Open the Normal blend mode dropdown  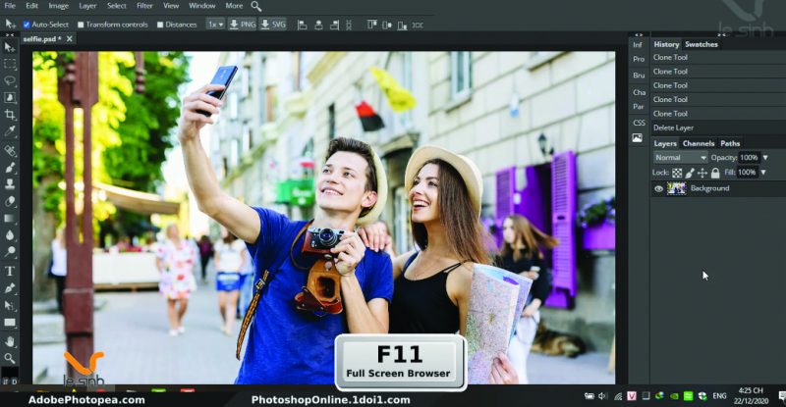680,157
